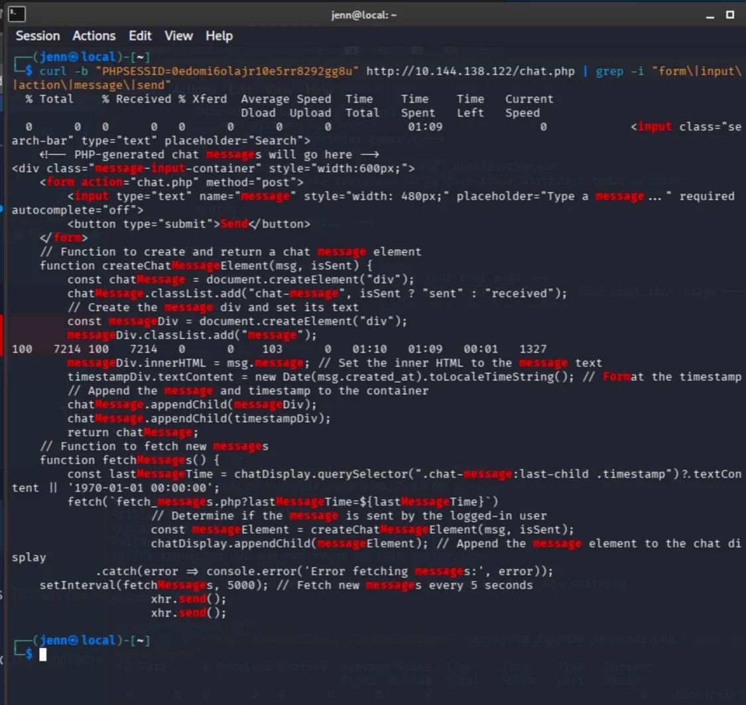The image size is (746, 705).
Task: Click the bottom '(jenn@local)-[~]' prompt
Action: coord(92,641)
